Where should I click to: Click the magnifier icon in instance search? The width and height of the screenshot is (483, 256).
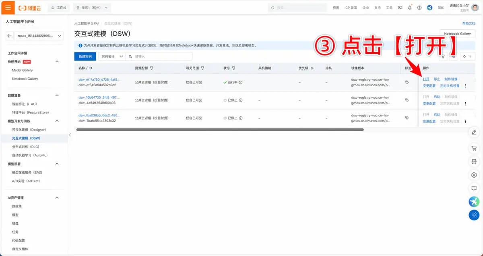(130, 57)
